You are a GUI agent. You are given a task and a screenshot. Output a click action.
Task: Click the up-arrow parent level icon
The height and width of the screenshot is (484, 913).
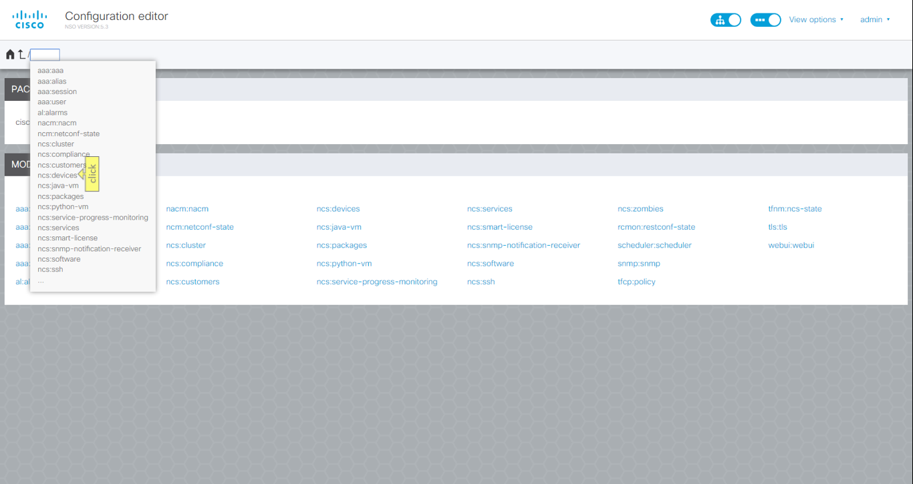tap(21, 55)
